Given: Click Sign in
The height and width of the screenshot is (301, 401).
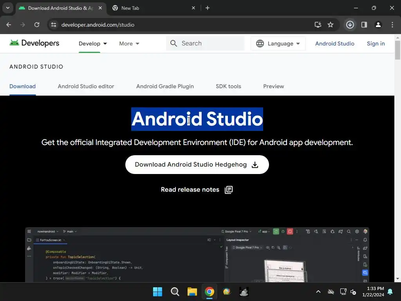Looking at the screenshot, I should 376,44.
